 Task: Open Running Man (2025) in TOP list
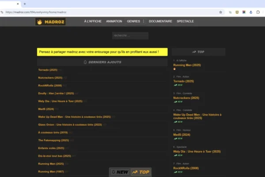[x=187, y=65]
